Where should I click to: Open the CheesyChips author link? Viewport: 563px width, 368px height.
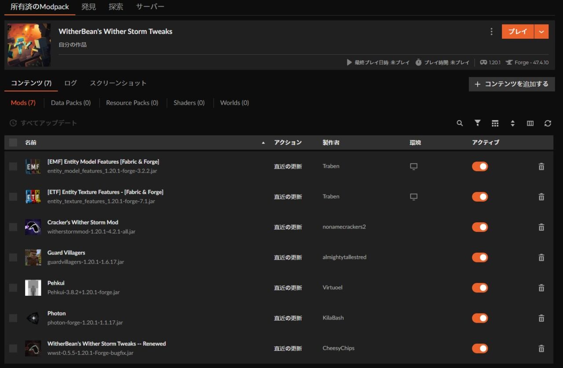(339, 349)
